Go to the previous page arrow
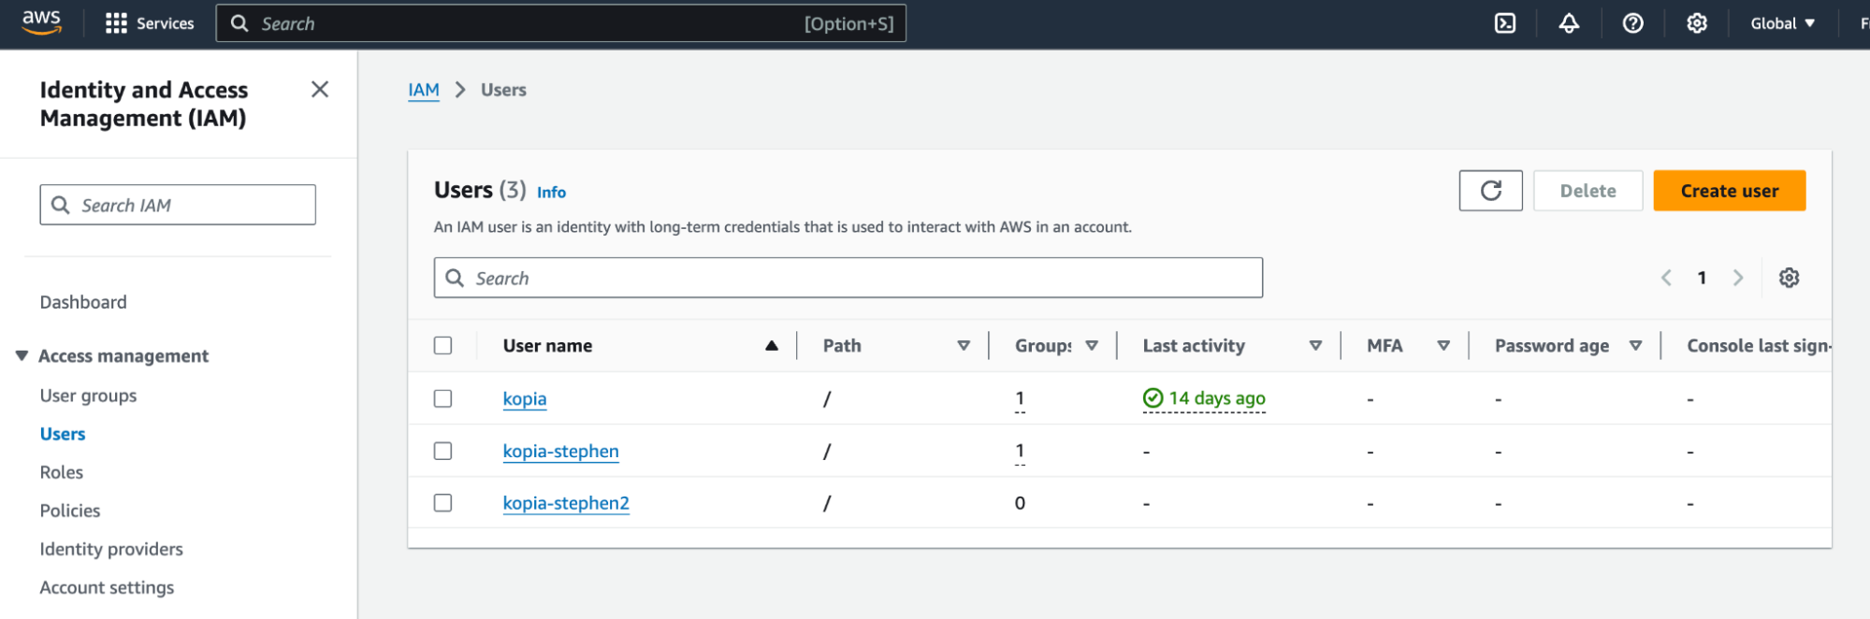 (1666, 278)
